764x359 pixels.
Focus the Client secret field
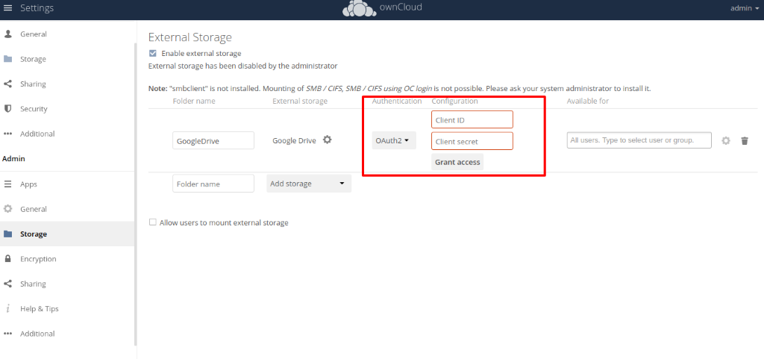pyautogui.click(x=472, y=141)
